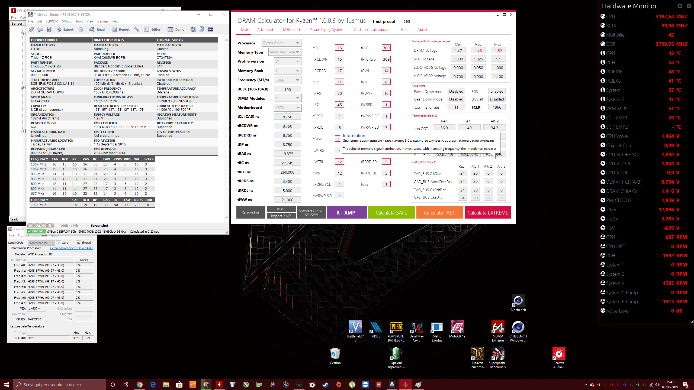The image size is (694, 390).
Task: Open the Editor from Thaiphoon toolbar
Action: pos(153,29)
